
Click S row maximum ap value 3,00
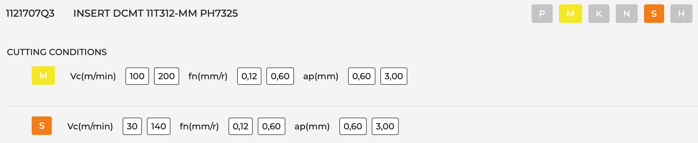click(385, 126)
